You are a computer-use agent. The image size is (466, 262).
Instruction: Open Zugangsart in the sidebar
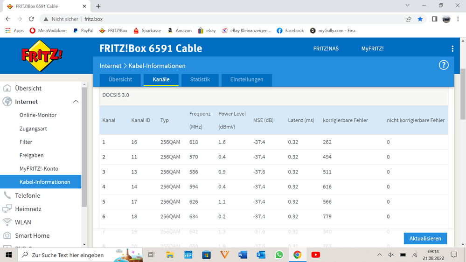(x=33, y=129)
